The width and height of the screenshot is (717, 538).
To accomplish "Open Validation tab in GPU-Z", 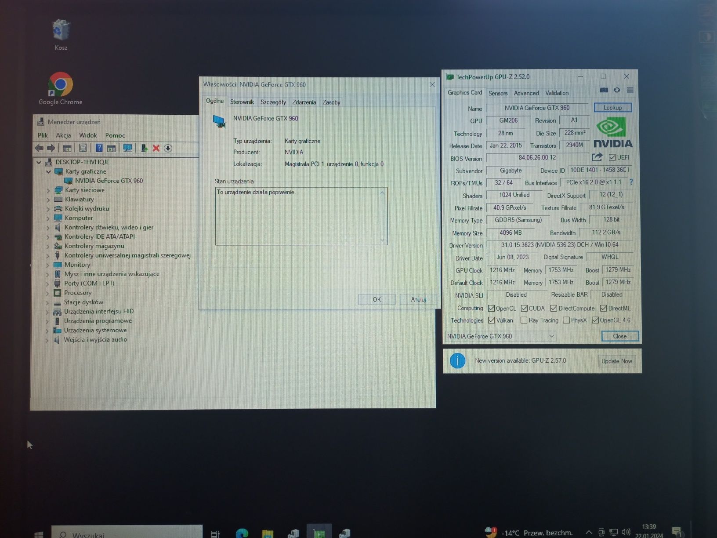I will click(x=557, y=93).
